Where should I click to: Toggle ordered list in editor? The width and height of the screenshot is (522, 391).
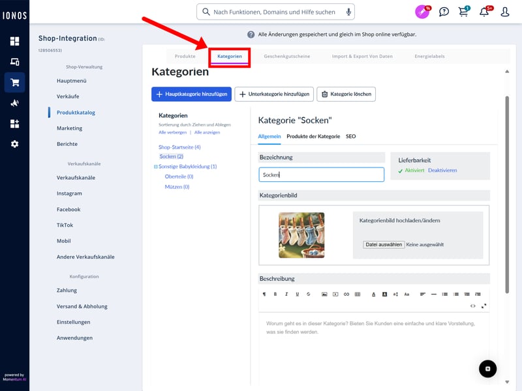[445, 295]
